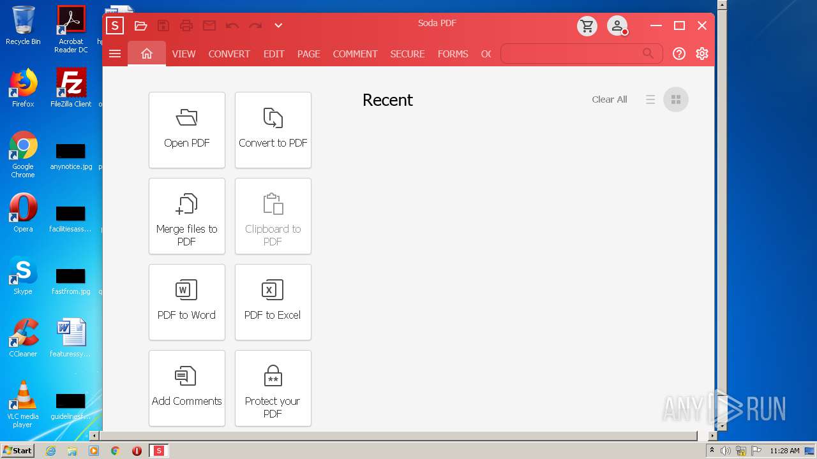The width and height of the screenshot is (817, 459).
Task: Switch to the FORMS tab
Action: click(453, 54)
